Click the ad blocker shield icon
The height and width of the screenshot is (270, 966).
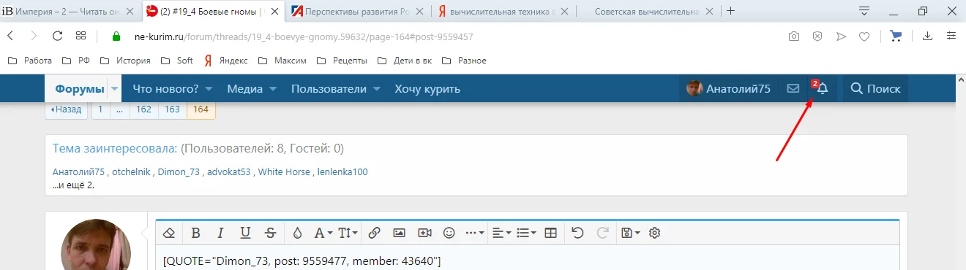click(x=817, y=36)
